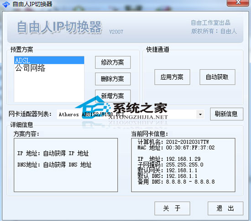
Task: Click the V2007 version text
Action: (x=116, y=31)
